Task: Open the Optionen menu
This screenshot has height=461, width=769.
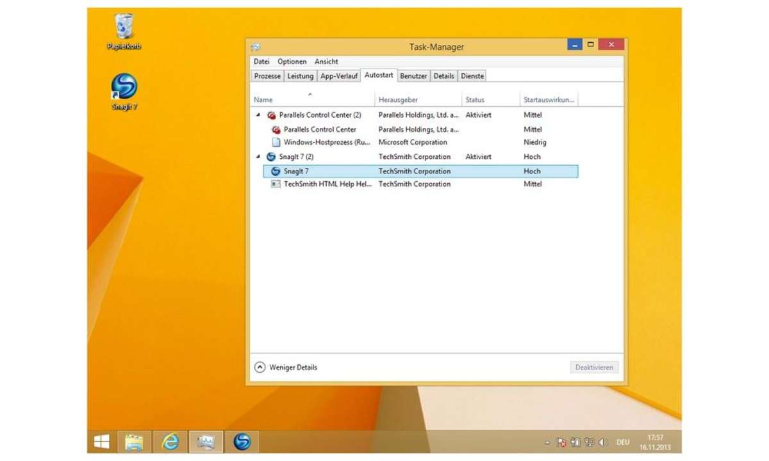Action: click(x=292, y=61)
